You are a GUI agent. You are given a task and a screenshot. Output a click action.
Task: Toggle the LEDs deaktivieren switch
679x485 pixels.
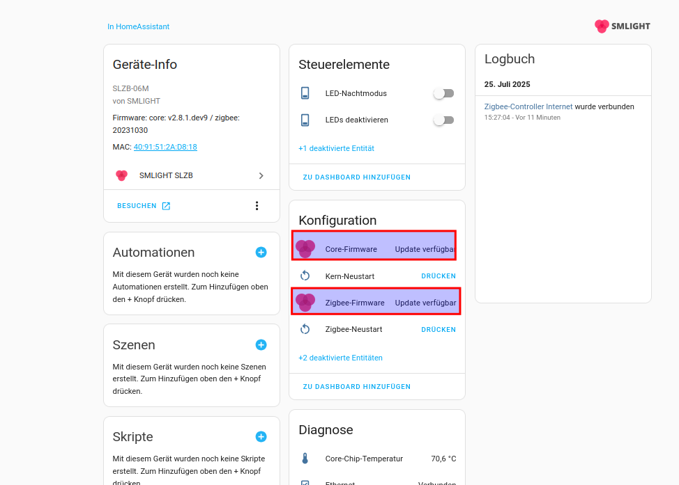(443, 120)
